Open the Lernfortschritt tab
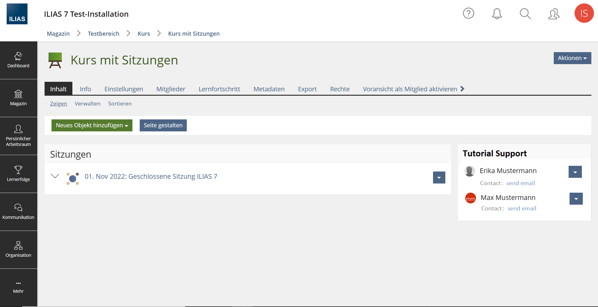Screen dimensions: 598x307 coord(219,89)
